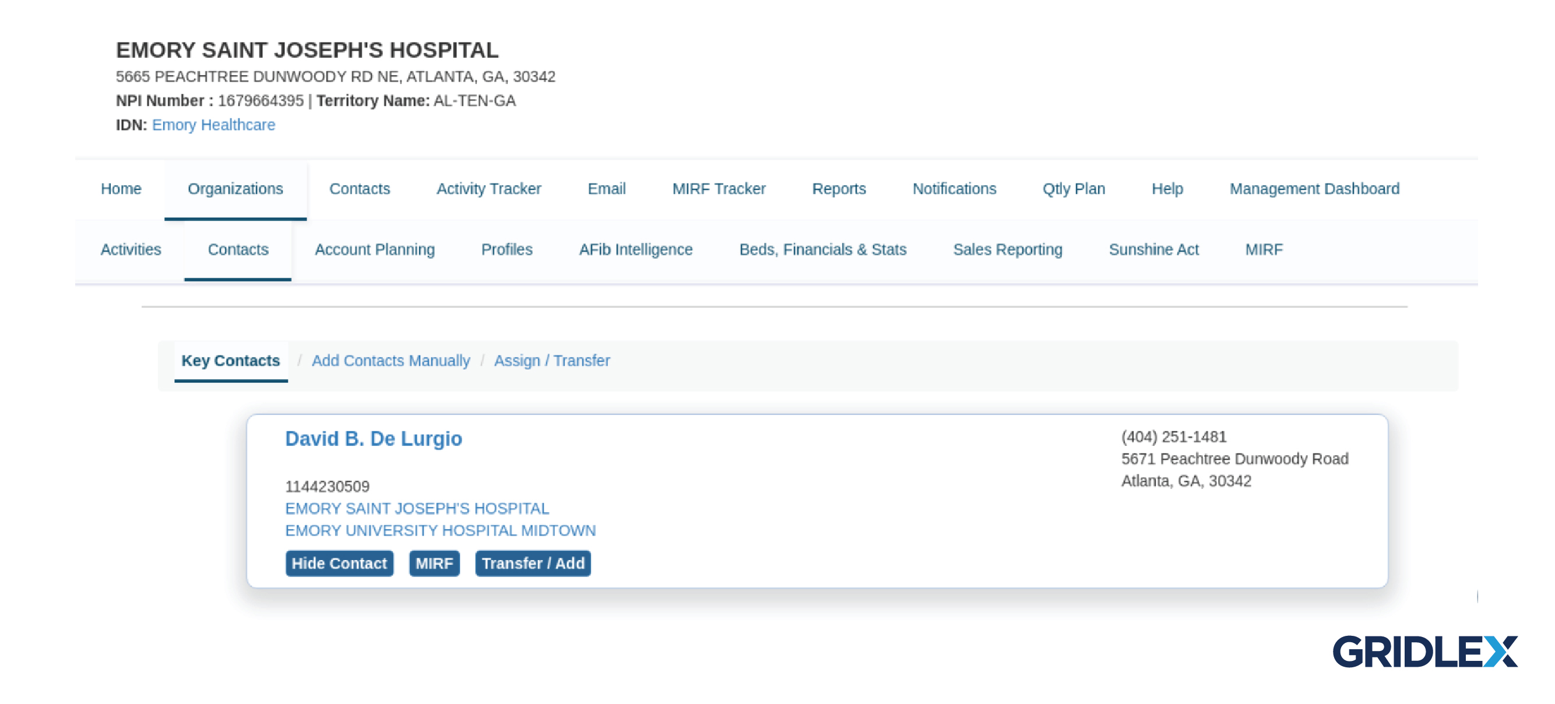Switch to the Management Dashboard

[x=1315, y=189]
